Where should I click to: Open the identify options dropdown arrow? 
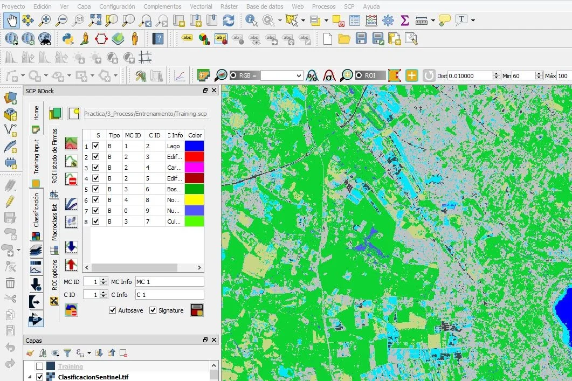pyautogui.click(x=280, y=20)
